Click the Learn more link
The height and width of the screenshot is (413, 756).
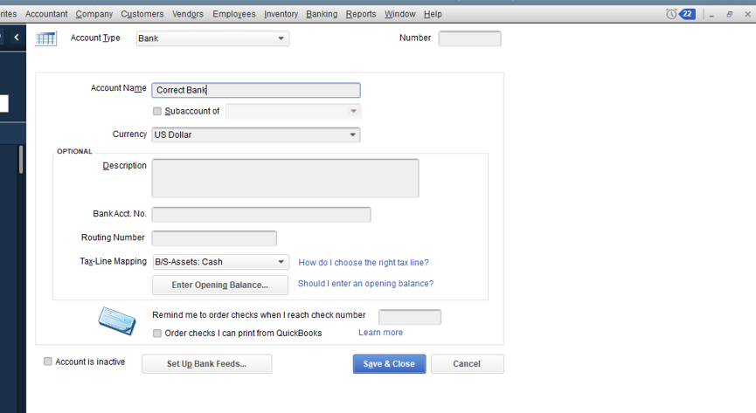[x=380, y=333]
